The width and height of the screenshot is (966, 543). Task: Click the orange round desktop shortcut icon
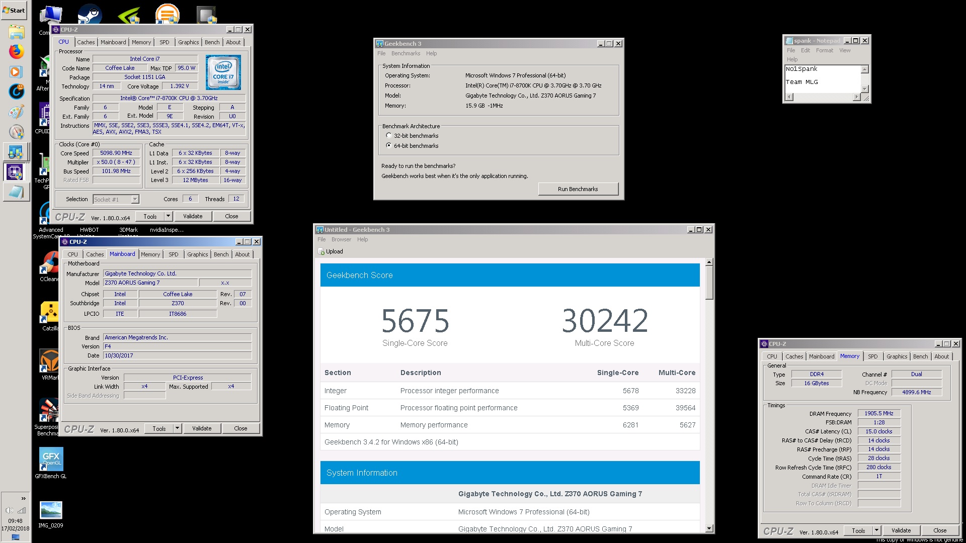pos(167,14)
